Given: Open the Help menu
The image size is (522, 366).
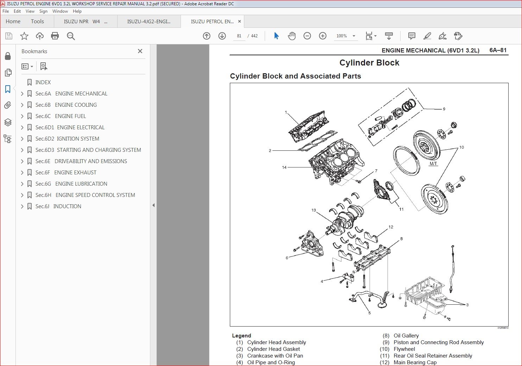Looking at the screenshot, I should [x=77, y=11].
